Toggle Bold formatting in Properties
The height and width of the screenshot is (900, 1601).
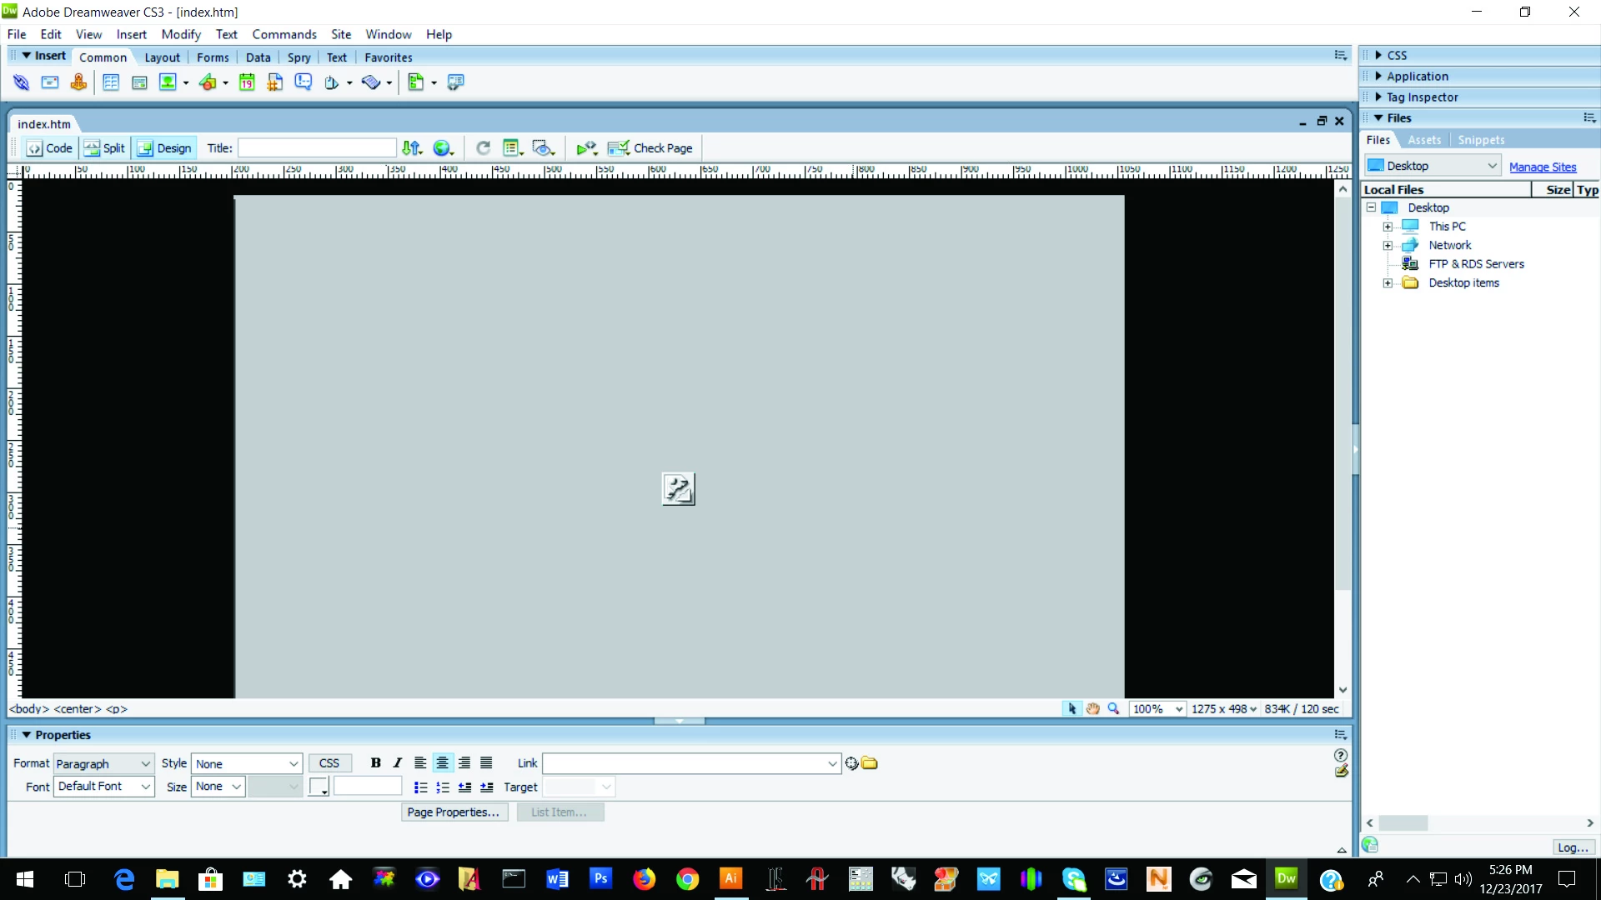pos(375,763)
